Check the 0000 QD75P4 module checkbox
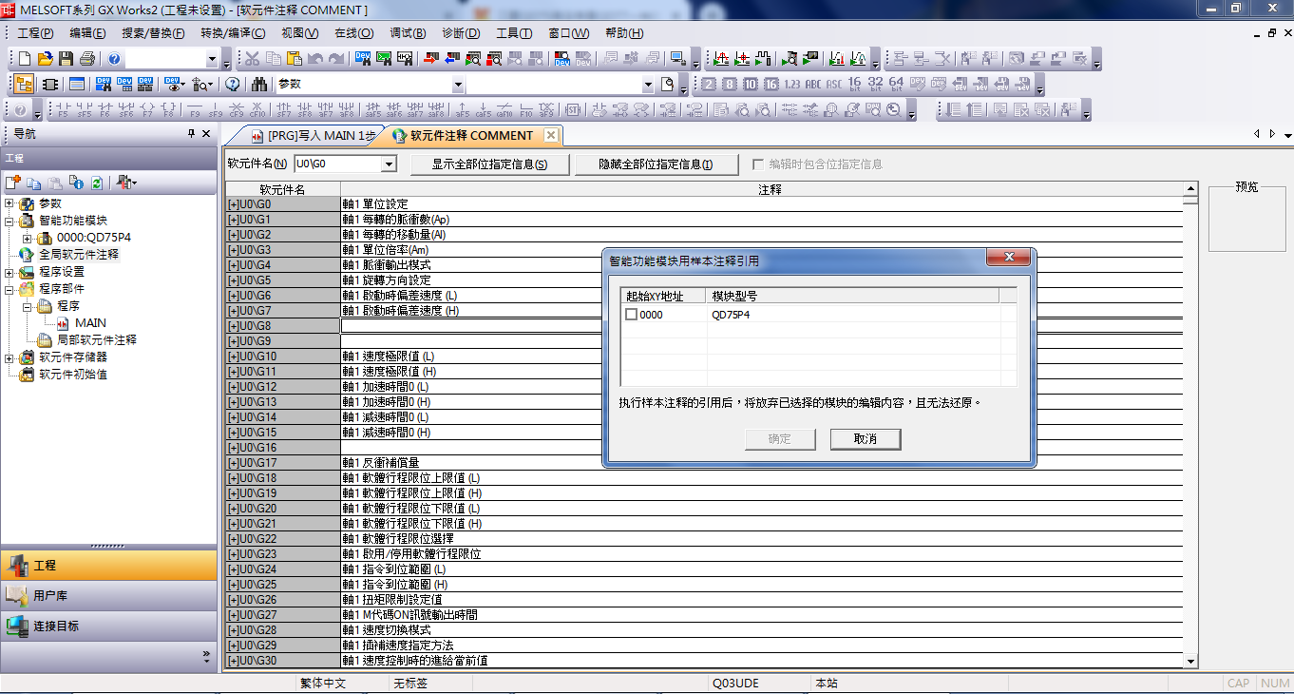The image size is (1294, 694). pyautogui.click(x=632, y=315)
